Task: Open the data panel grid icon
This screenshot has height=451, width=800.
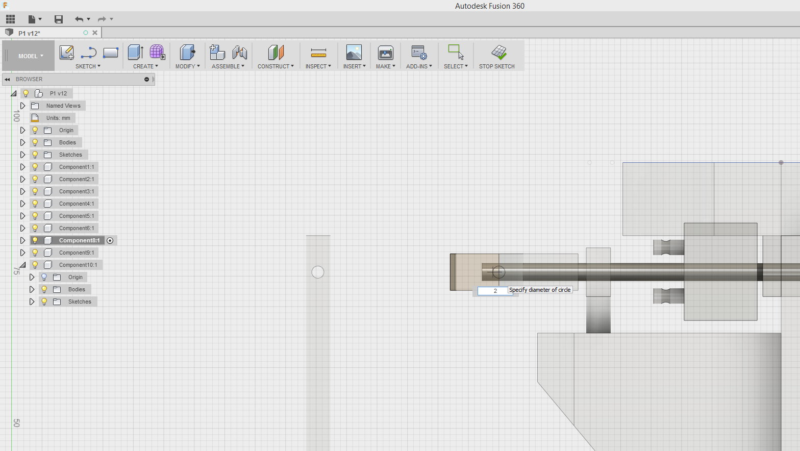Action: [x=10, y=19]
